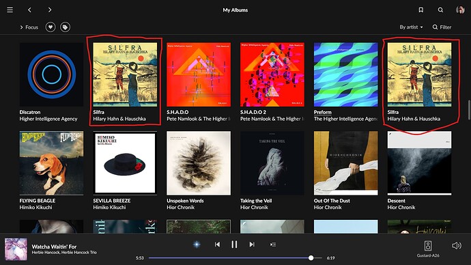Open the Preform album title link
This screenshot has height=265, width=471.
click(x=323, y=112)
